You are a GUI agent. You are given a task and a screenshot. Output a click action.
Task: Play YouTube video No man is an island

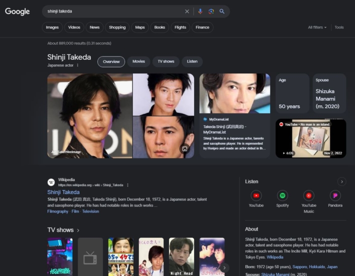click(x=311, y=138)
